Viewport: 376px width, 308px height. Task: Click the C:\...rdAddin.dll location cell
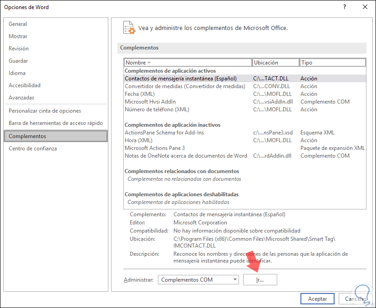[272, 156]
